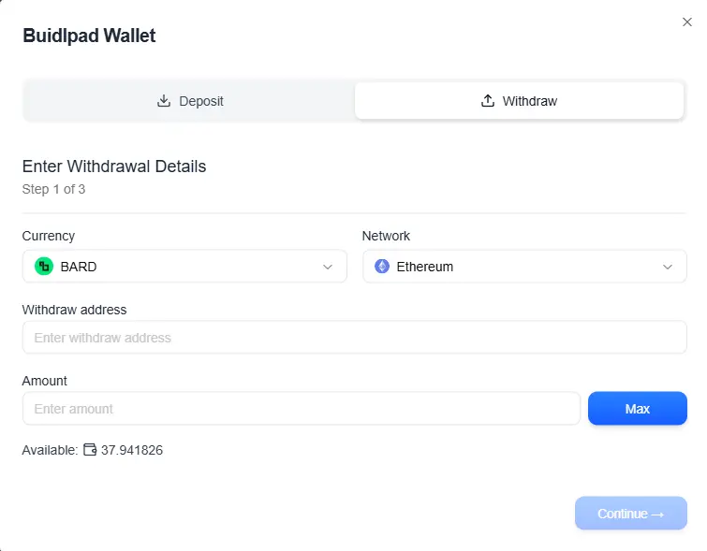Click the available balance 37.941826

tap(132, 450)
